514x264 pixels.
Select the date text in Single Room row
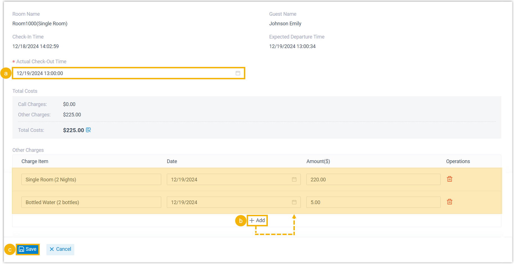click(184, 179)
